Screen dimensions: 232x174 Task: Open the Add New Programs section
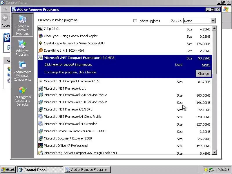click(22, 48)
